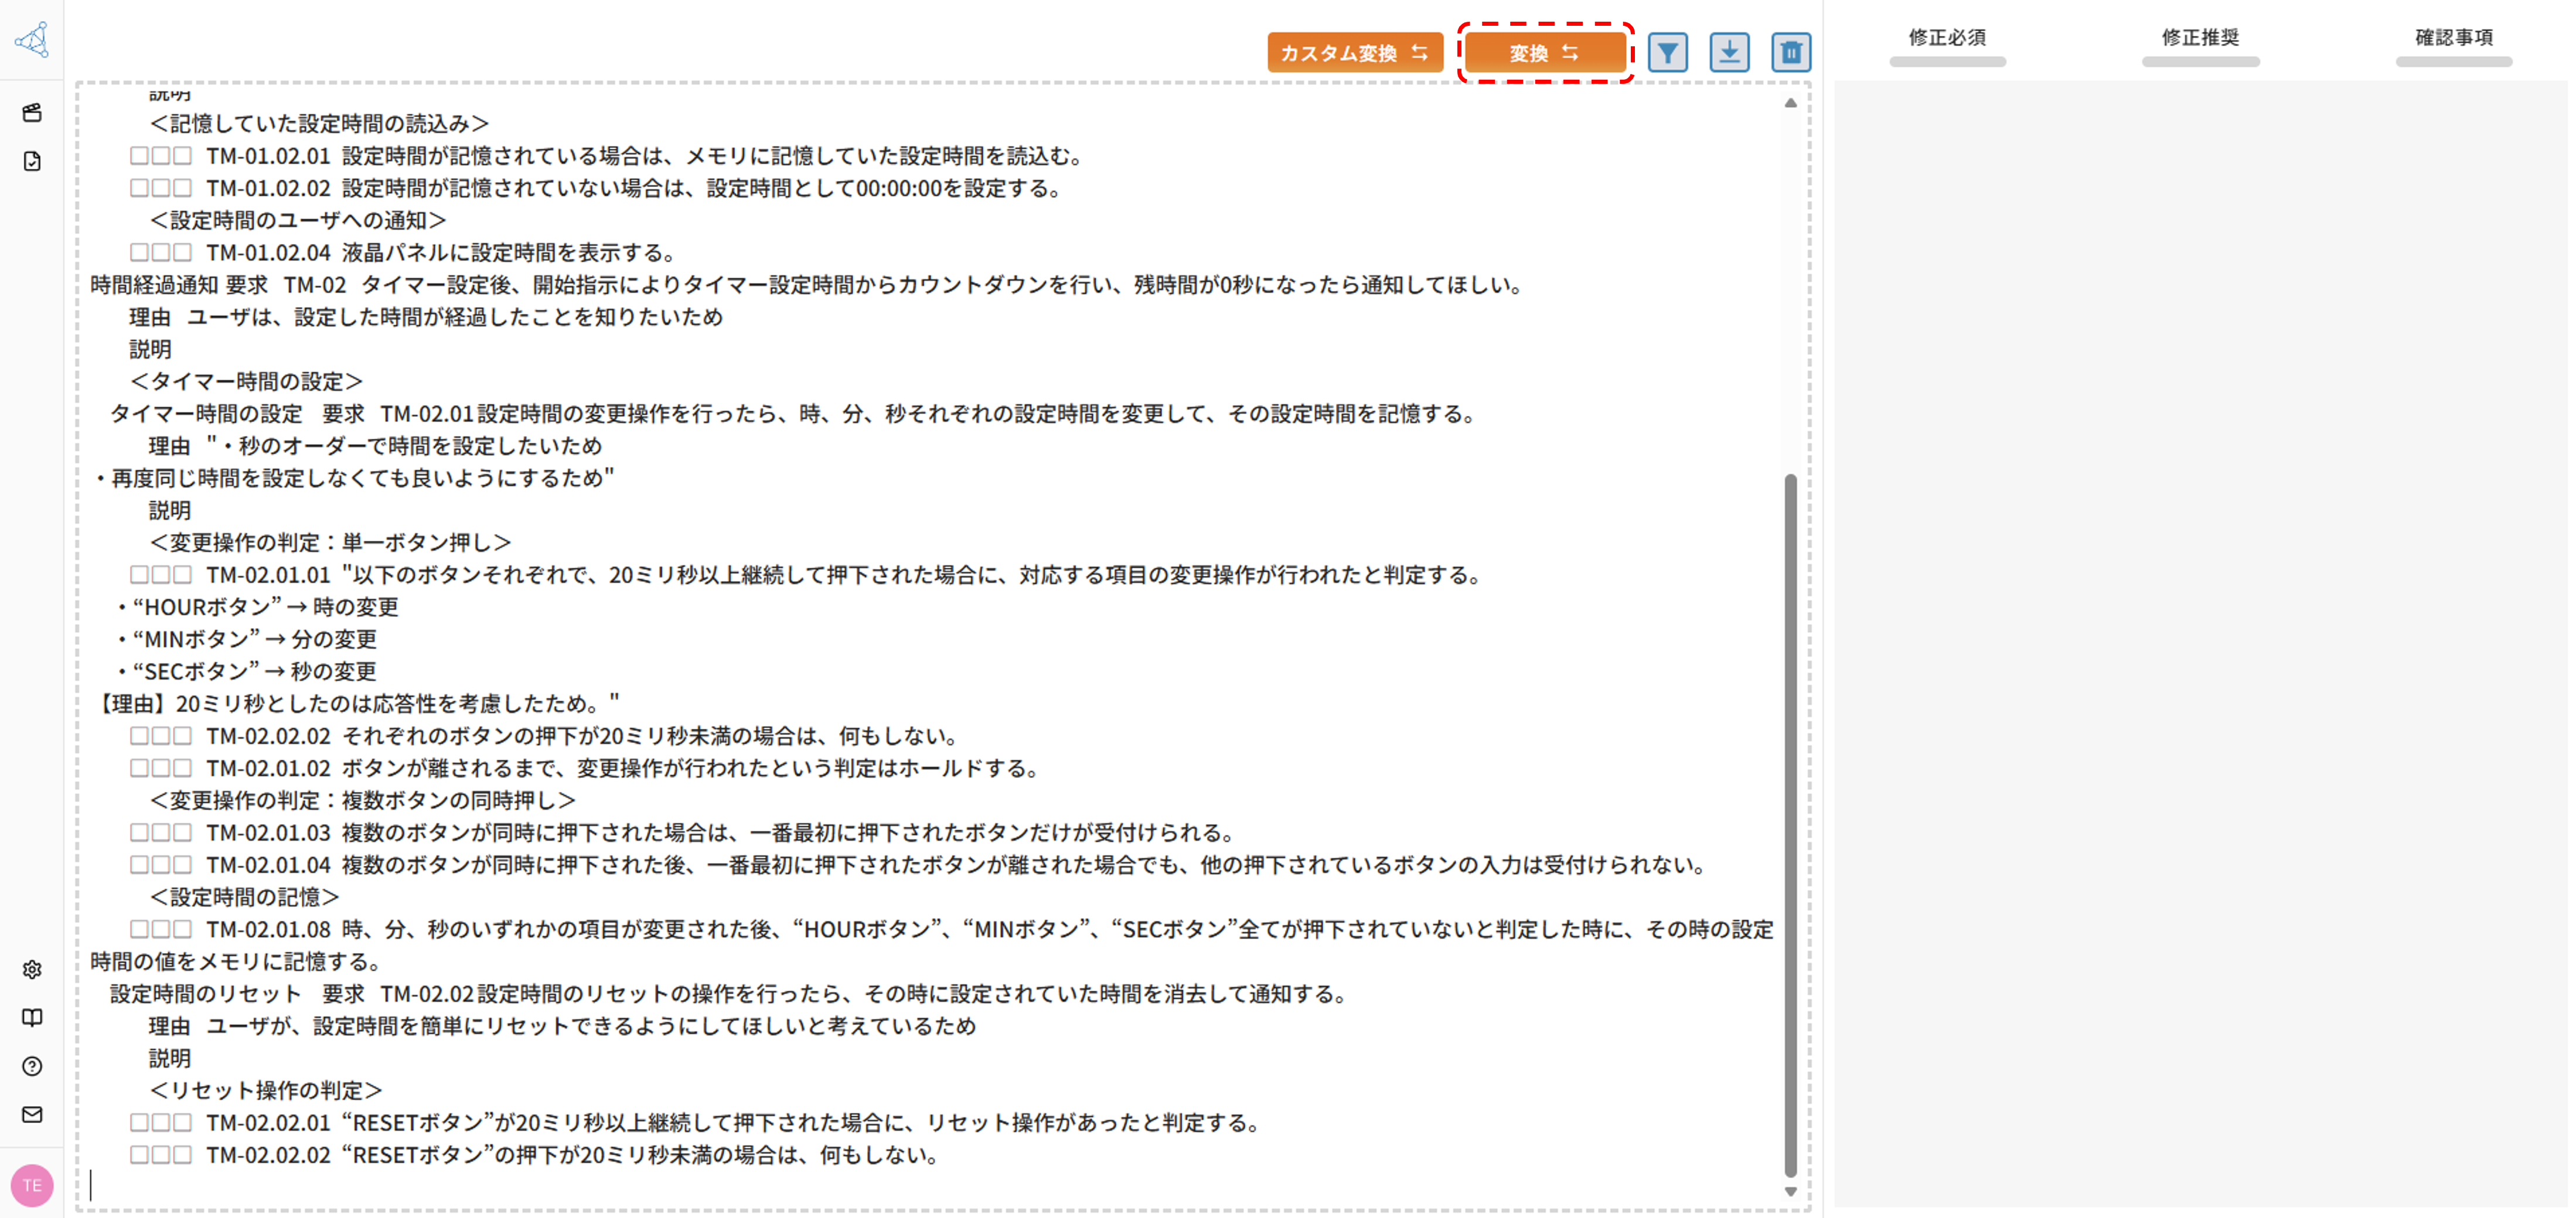The height and width of the screenshot is (1218, 2576).
Task: Click the trash icon to delete content
Action: [1791, 52]
